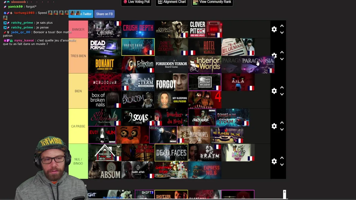Select the Forgot game tile
This screenshot has width=356, height=200.
tap(171, 82)
